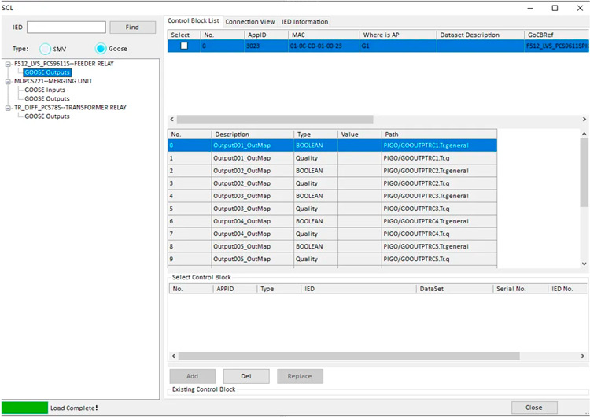This screenshot has width=590, height=417.
Task: Click the Dataset Description column header
Action: pos(481,35)
